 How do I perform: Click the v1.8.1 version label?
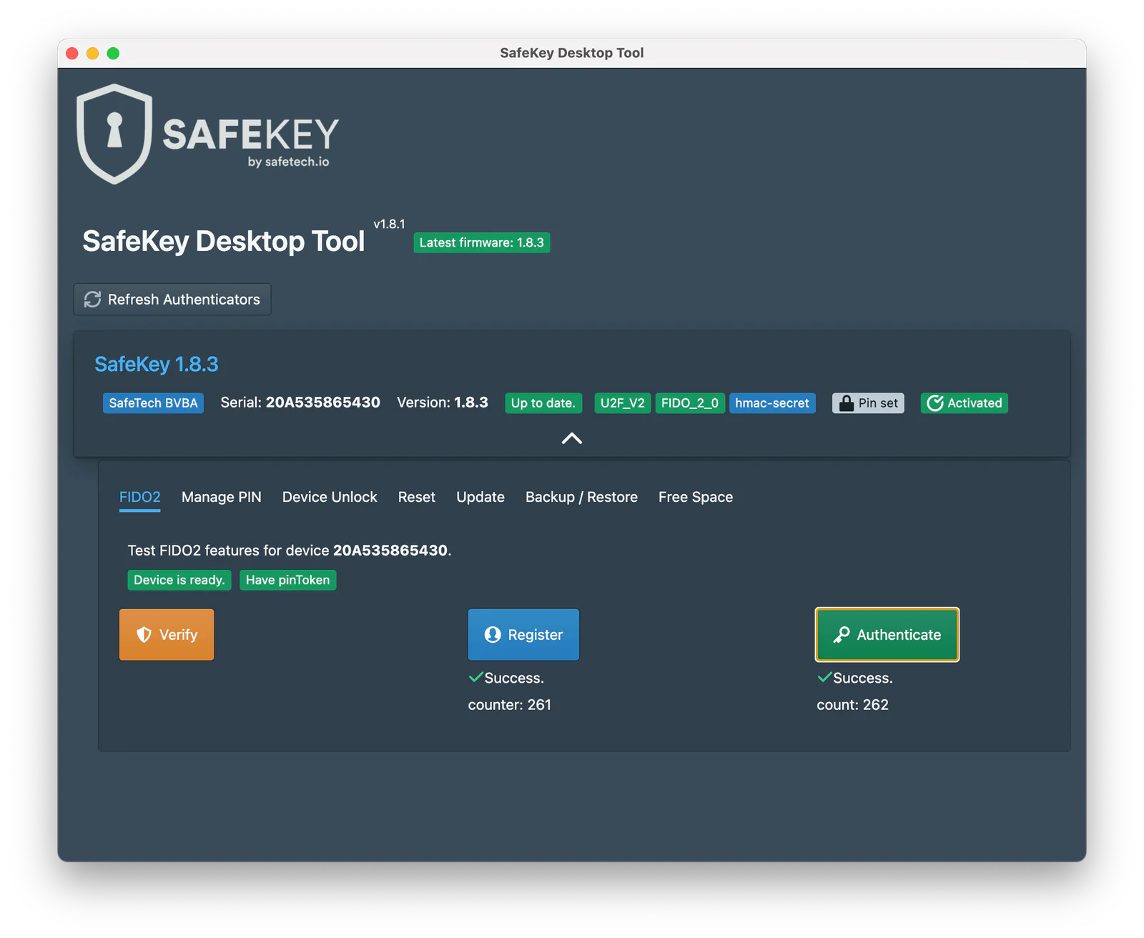click(x=389, y=224)
